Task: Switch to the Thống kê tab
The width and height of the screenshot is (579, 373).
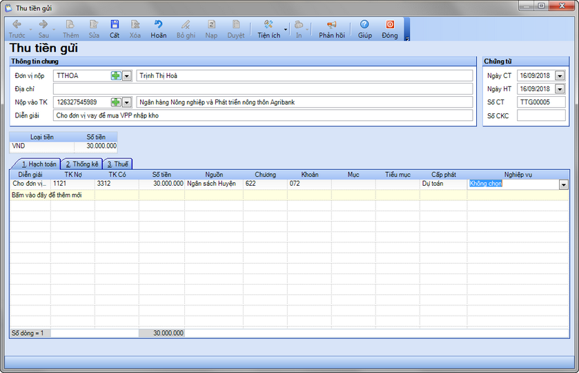Action: pos(81,164)
